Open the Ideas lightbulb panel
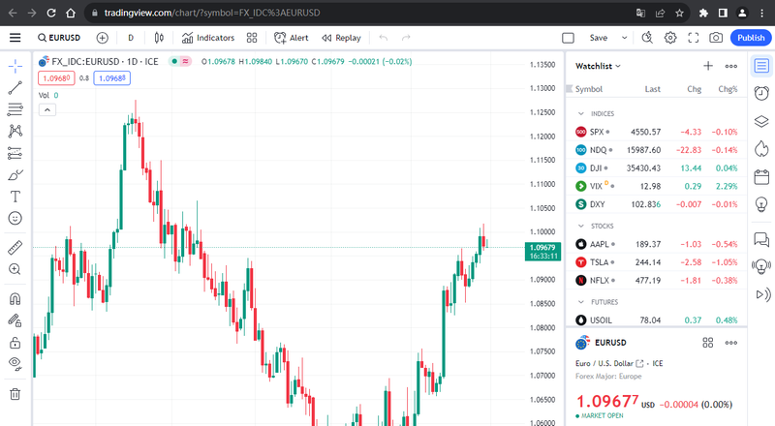 (x=761, y=203)
